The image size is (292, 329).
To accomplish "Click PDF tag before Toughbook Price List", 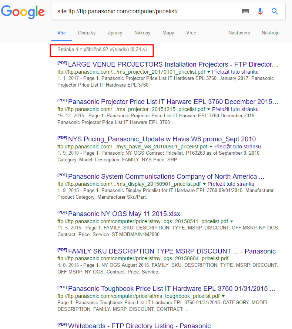I will point(62,287).
